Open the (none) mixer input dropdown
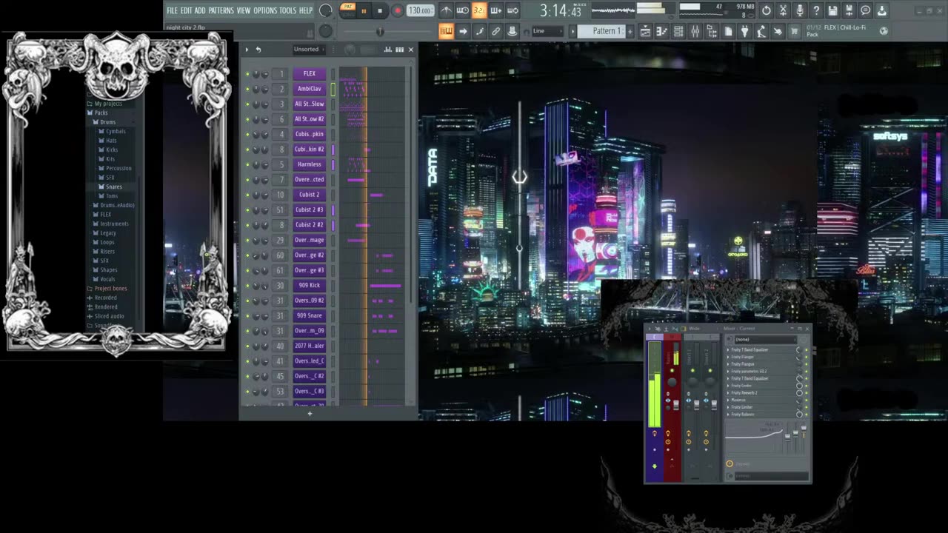 coord(767,340)
